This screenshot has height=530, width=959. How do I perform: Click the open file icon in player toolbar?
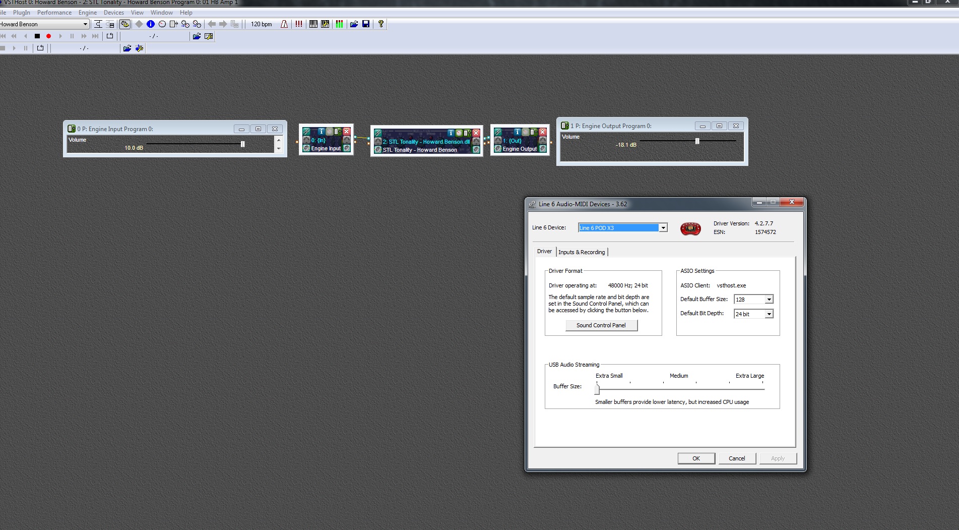tap(197, 36)
